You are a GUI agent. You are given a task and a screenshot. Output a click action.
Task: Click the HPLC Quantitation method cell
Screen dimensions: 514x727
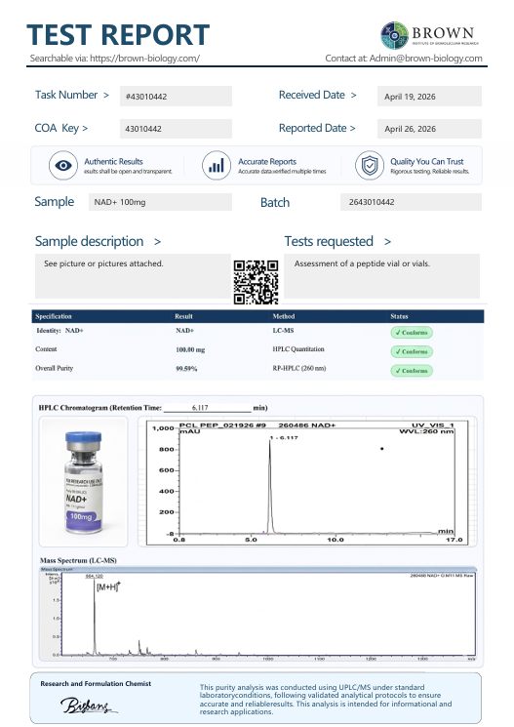298,349
